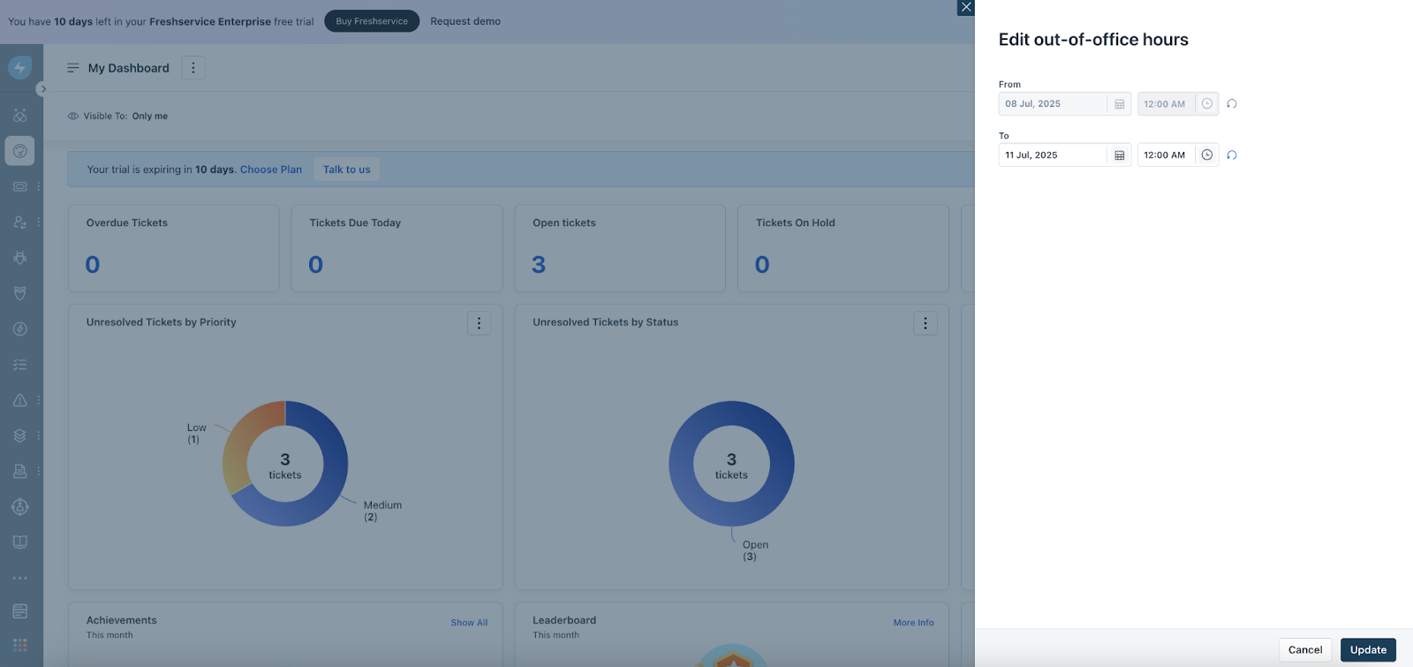Viewport: 1413px width, 667px height.
Task: Reset the From date-time with the refresh icon
Action: pyautogui.click(x=1231, y=104)
